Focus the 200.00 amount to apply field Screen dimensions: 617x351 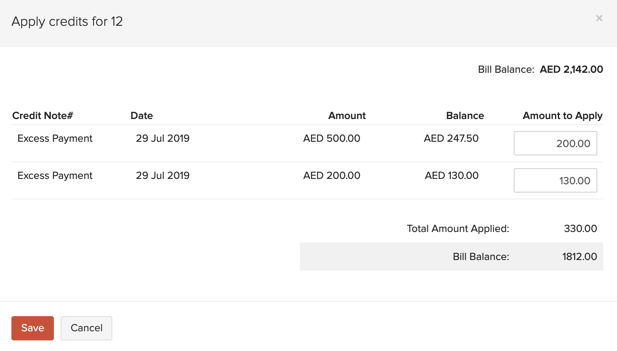(555, 143)
